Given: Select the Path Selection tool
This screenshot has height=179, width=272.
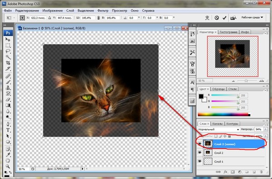Looking at the screenshot, I should (8, 136).
